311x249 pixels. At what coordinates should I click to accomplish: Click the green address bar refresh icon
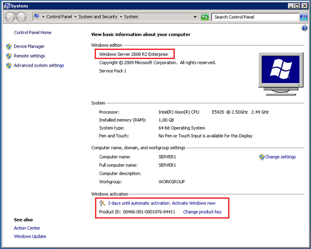[205, 17]
